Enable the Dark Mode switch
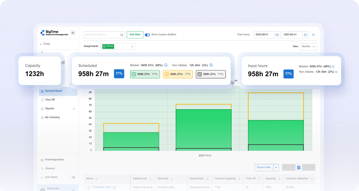Screen dimensions: 359x191 (x=71, y=177)
